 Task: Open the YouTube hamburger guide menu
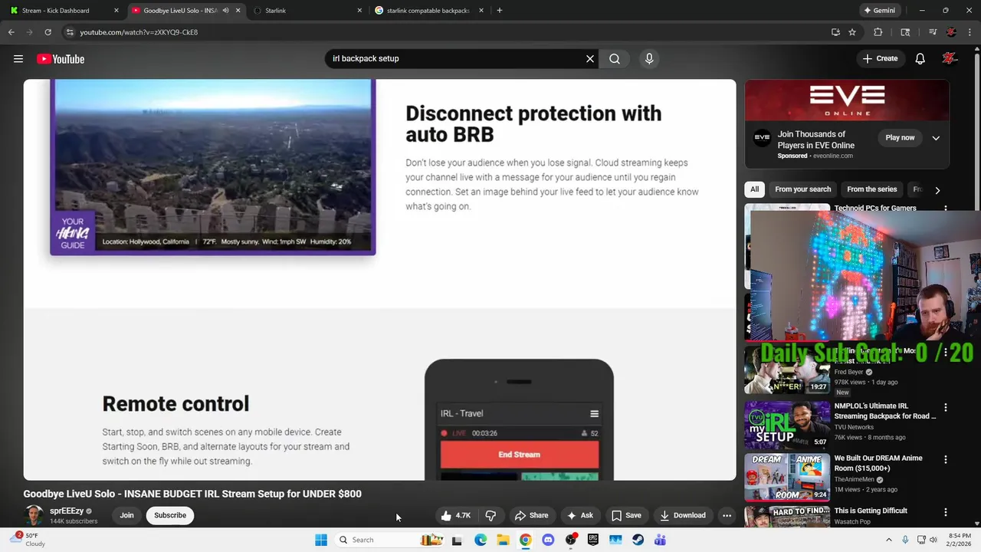click(x=18, y=59)
